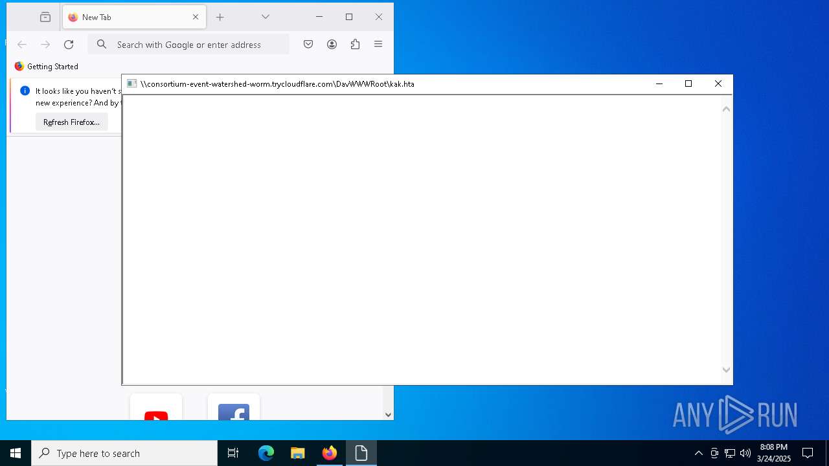Click the kak.hta window title icon
Viewport: 829px width, 466px height.
click(x=132, y=84)
